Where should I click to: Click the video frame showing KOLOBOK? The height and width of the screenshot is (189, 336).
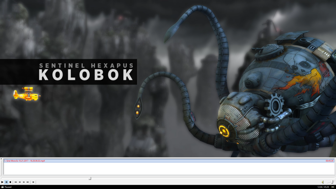(168, 78)
